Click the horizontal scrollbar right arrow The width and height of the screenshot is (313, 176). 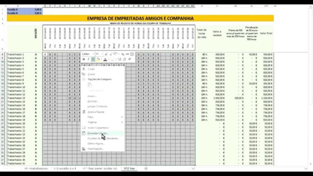(x=306, y=169)
